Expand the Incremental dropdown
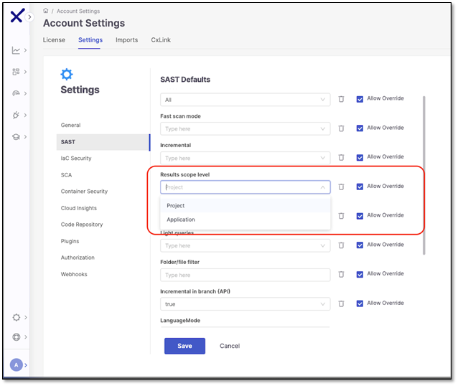Image resolution: width=458 pixels, height=386 pixels. 245,158
